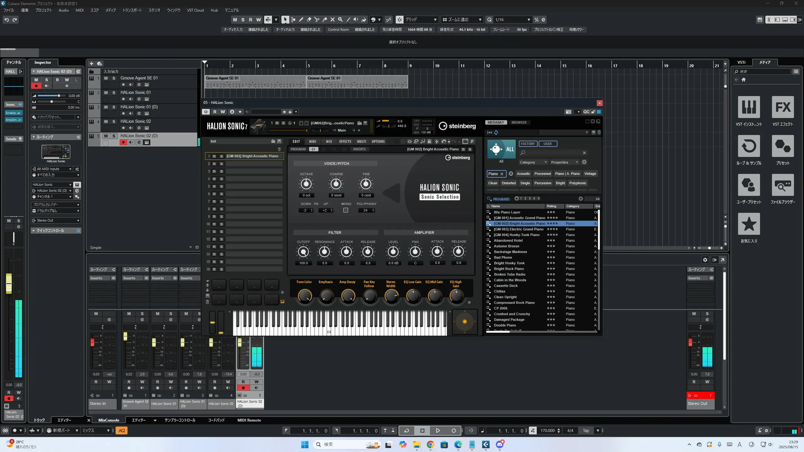804x452 pixels.
Task: Click the Tap tempo button
Action: click(x=586, y=431)
